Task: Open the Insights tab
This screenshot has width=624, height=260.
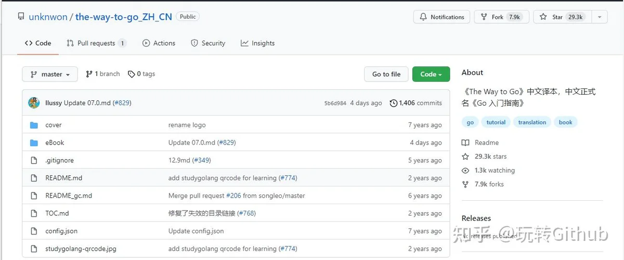Action: coord(257,43)
